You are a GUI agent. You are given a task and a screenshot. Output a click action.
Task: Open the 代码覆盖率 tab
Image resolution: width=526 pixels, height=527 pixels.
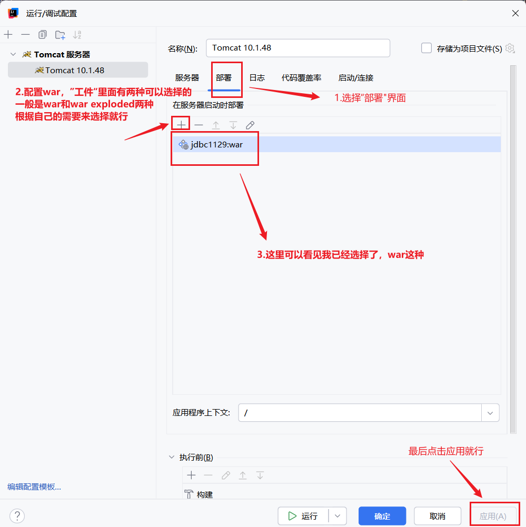coord(302,77)
